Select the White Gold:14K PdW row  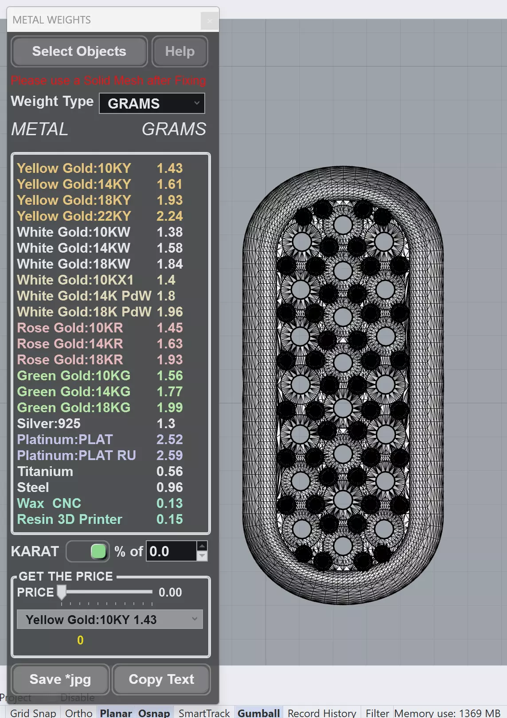(x=100, y=296)
